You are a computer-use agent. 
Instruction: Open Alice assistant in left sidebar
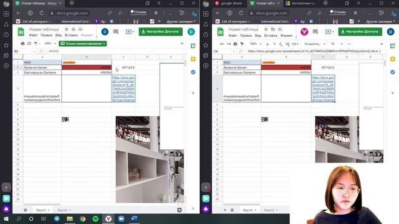pos(6,209)
